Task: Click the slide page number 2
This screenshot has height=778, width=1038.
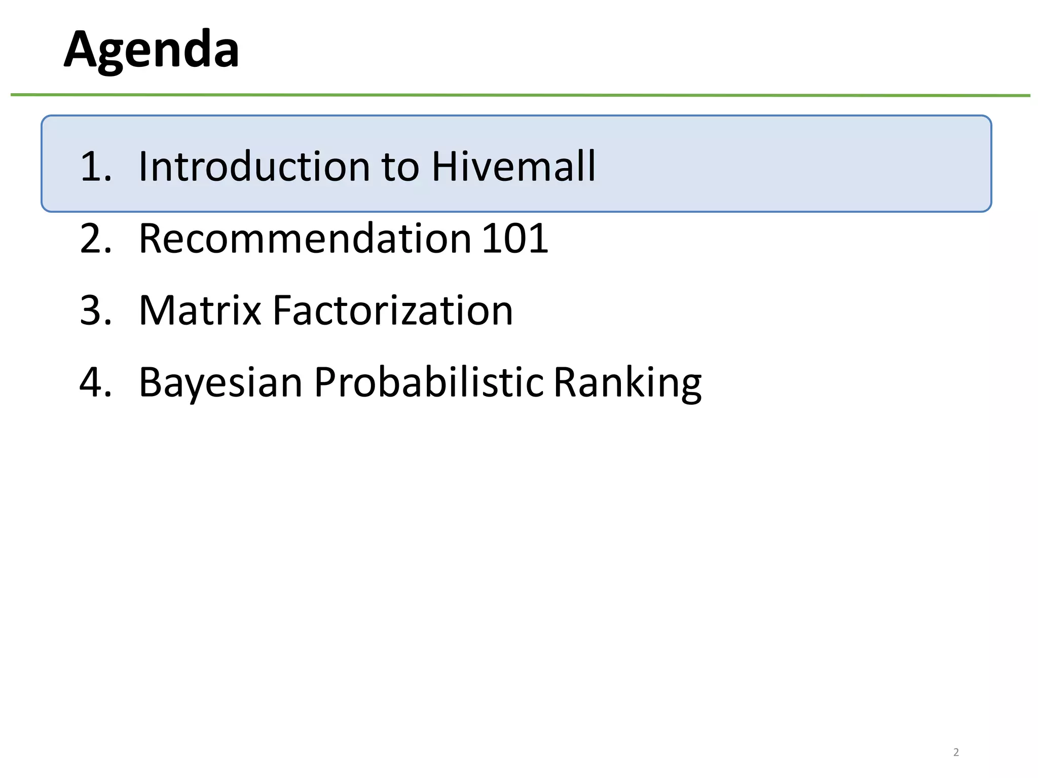Action: 955,752
